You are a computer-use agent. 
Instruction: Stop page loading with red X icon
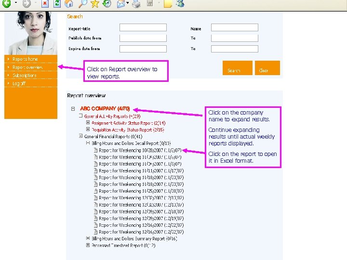click(x=45, y=3)
